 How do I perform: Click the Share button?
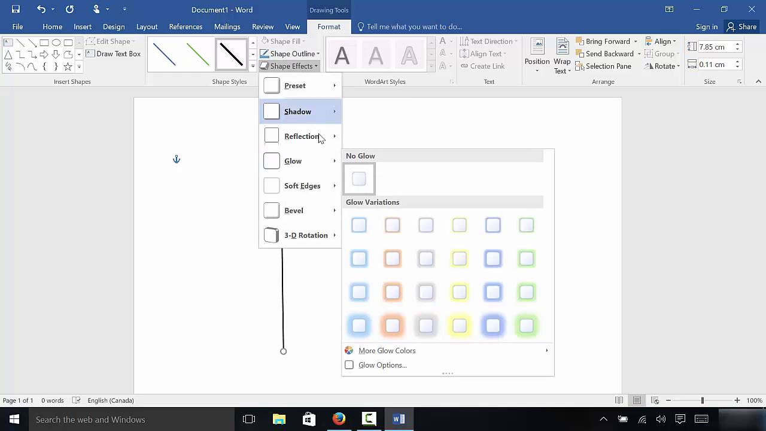click(x=741, y=26)
